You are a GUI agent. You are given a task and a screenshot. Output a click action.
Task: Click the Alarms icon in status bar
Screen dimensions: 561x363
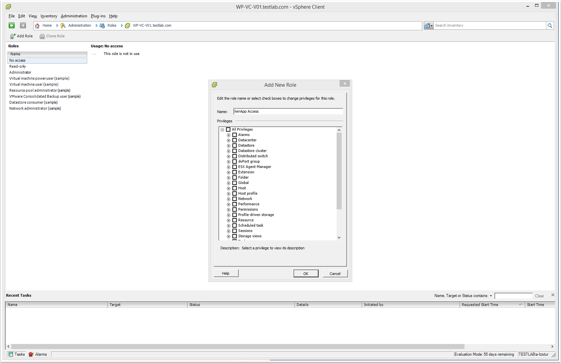click(x=31, y=354)
